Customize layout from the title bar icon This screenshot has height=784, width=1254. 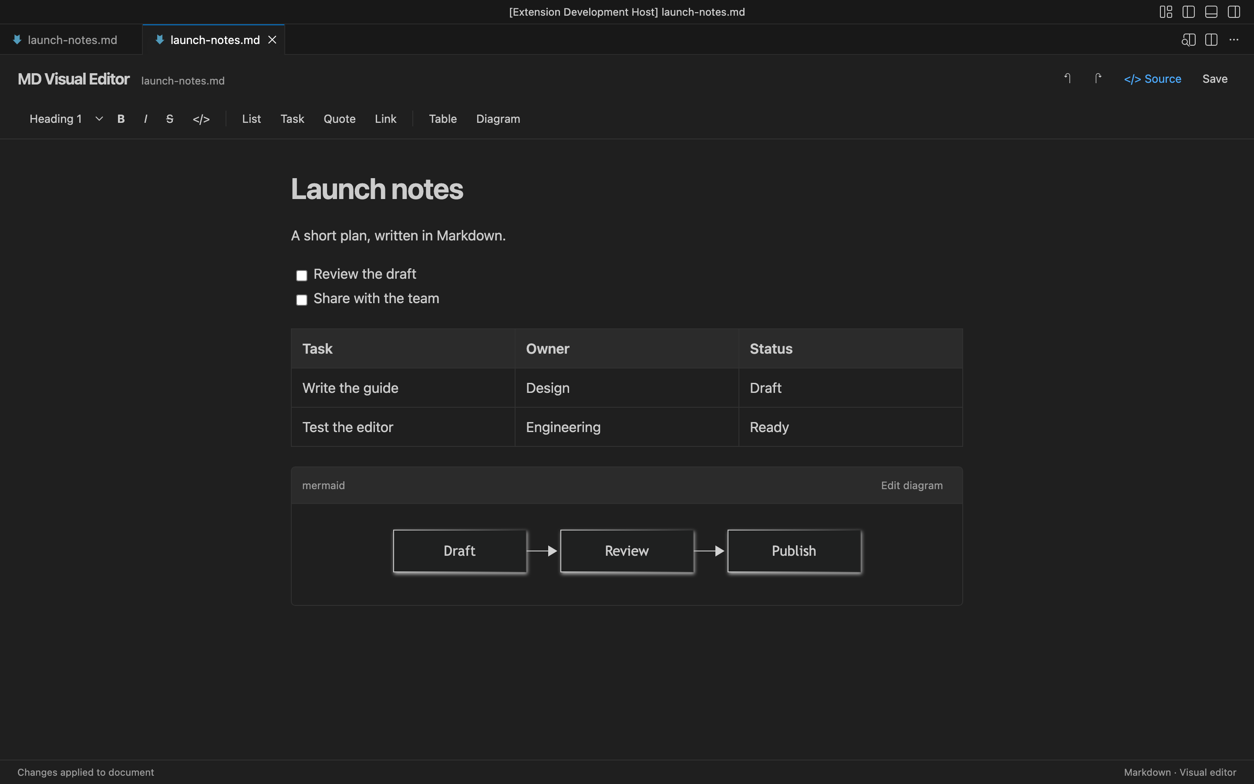click(1166, 12)
